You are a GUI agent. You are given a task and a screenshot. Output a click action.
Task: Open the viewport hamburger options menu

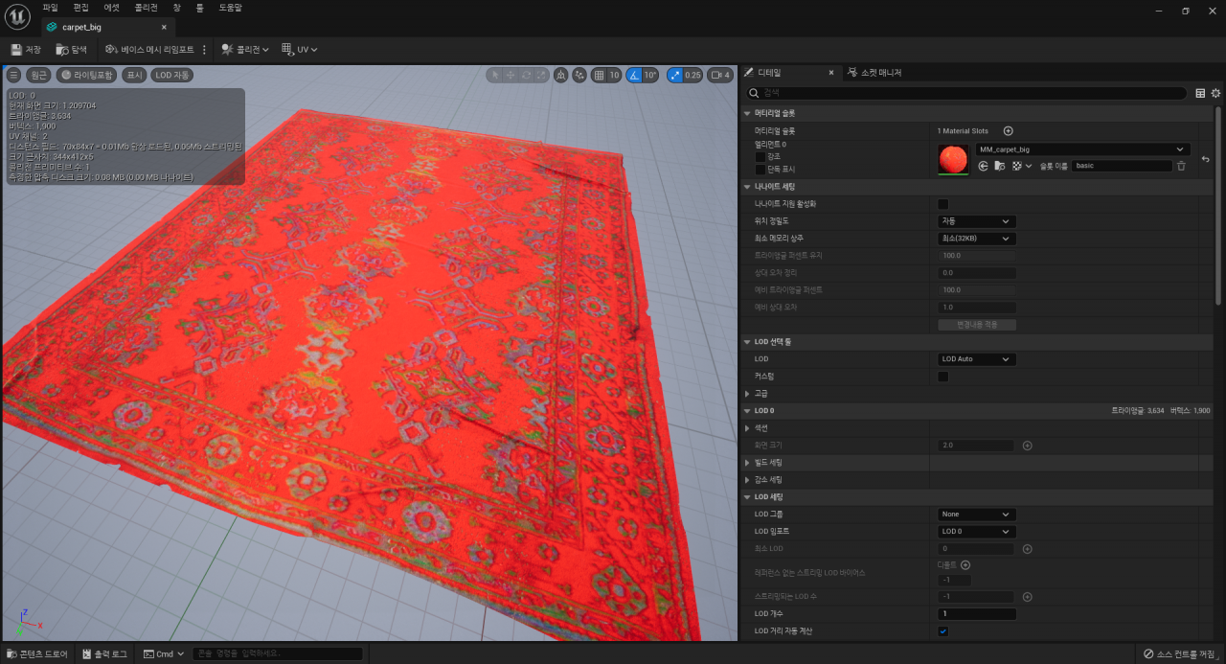click(14, 75)
